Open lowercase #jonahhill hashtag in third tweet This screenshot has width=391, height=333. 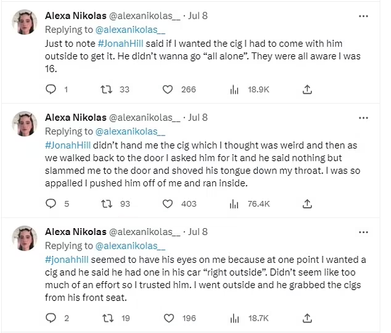tap(69, 259)
